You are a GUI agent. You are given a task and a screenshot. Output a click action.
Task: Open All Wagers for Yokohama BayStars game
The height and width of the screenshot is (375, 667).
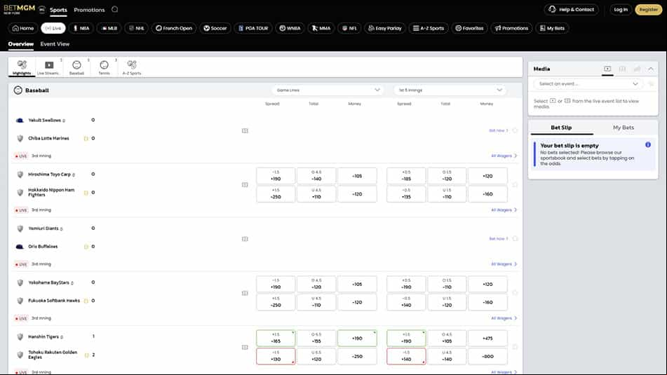[x=504, y=318]
